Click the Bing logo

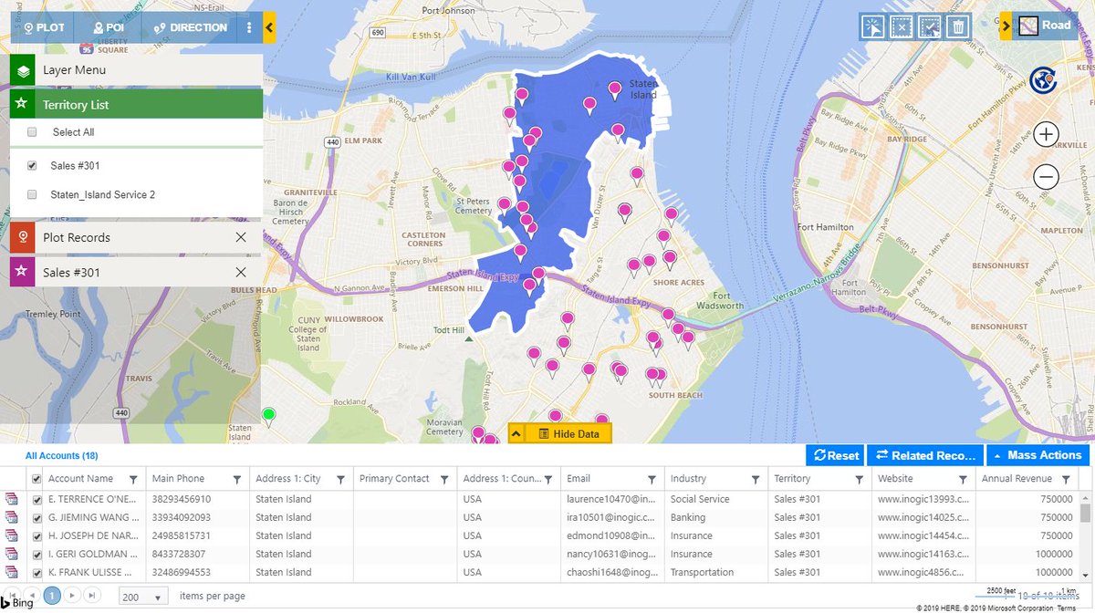pos(18,601)
